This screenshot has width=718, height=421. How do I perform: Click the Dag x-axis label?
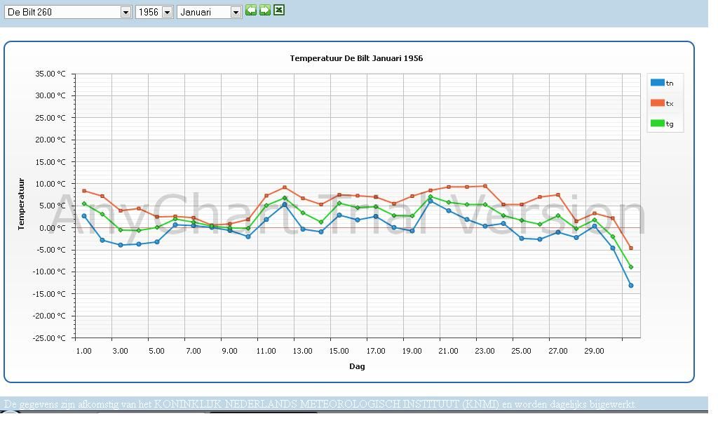point(357,366)
